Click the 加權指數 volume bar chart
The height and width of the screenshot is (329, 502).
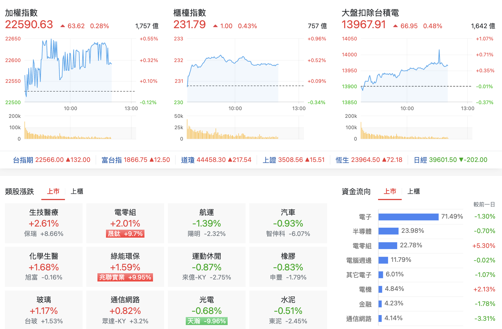(80, 128)
